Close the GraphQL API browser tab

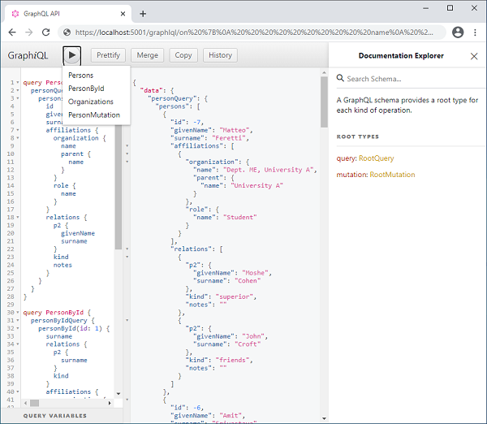[123, 14]
